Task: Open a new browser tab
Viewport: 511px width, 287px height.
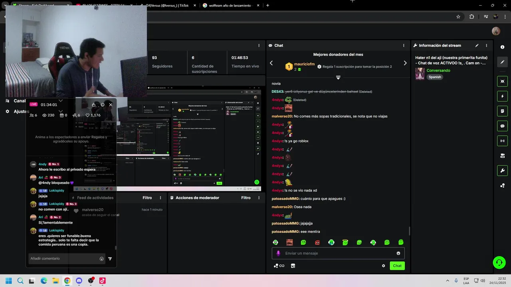Action: coord(267,5)
